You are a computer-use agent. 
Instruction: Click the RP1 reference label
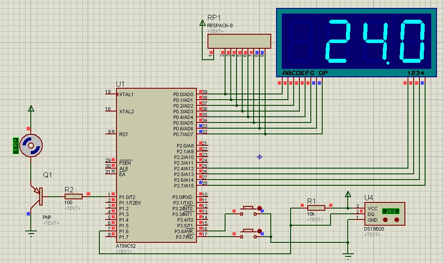pyautogui.click(x=214, y=18)
